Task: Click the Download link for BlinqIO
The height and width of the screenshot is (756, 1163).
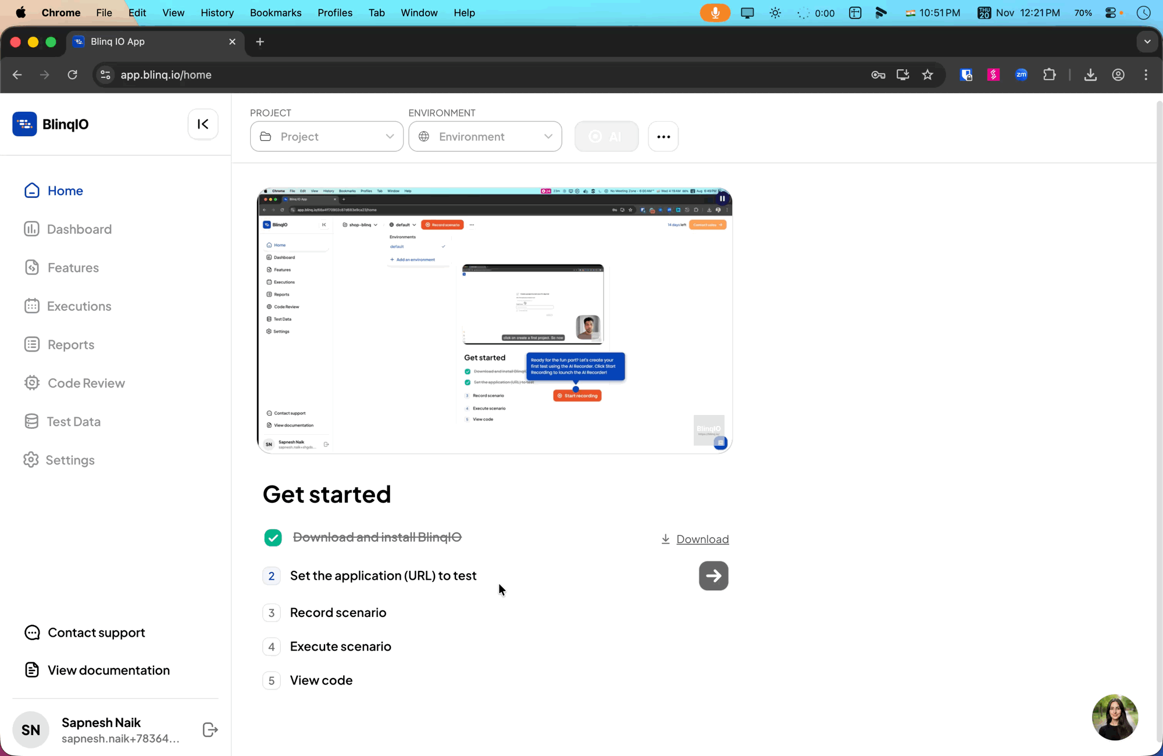Action: pyautogui.click(x=701, y=539)
